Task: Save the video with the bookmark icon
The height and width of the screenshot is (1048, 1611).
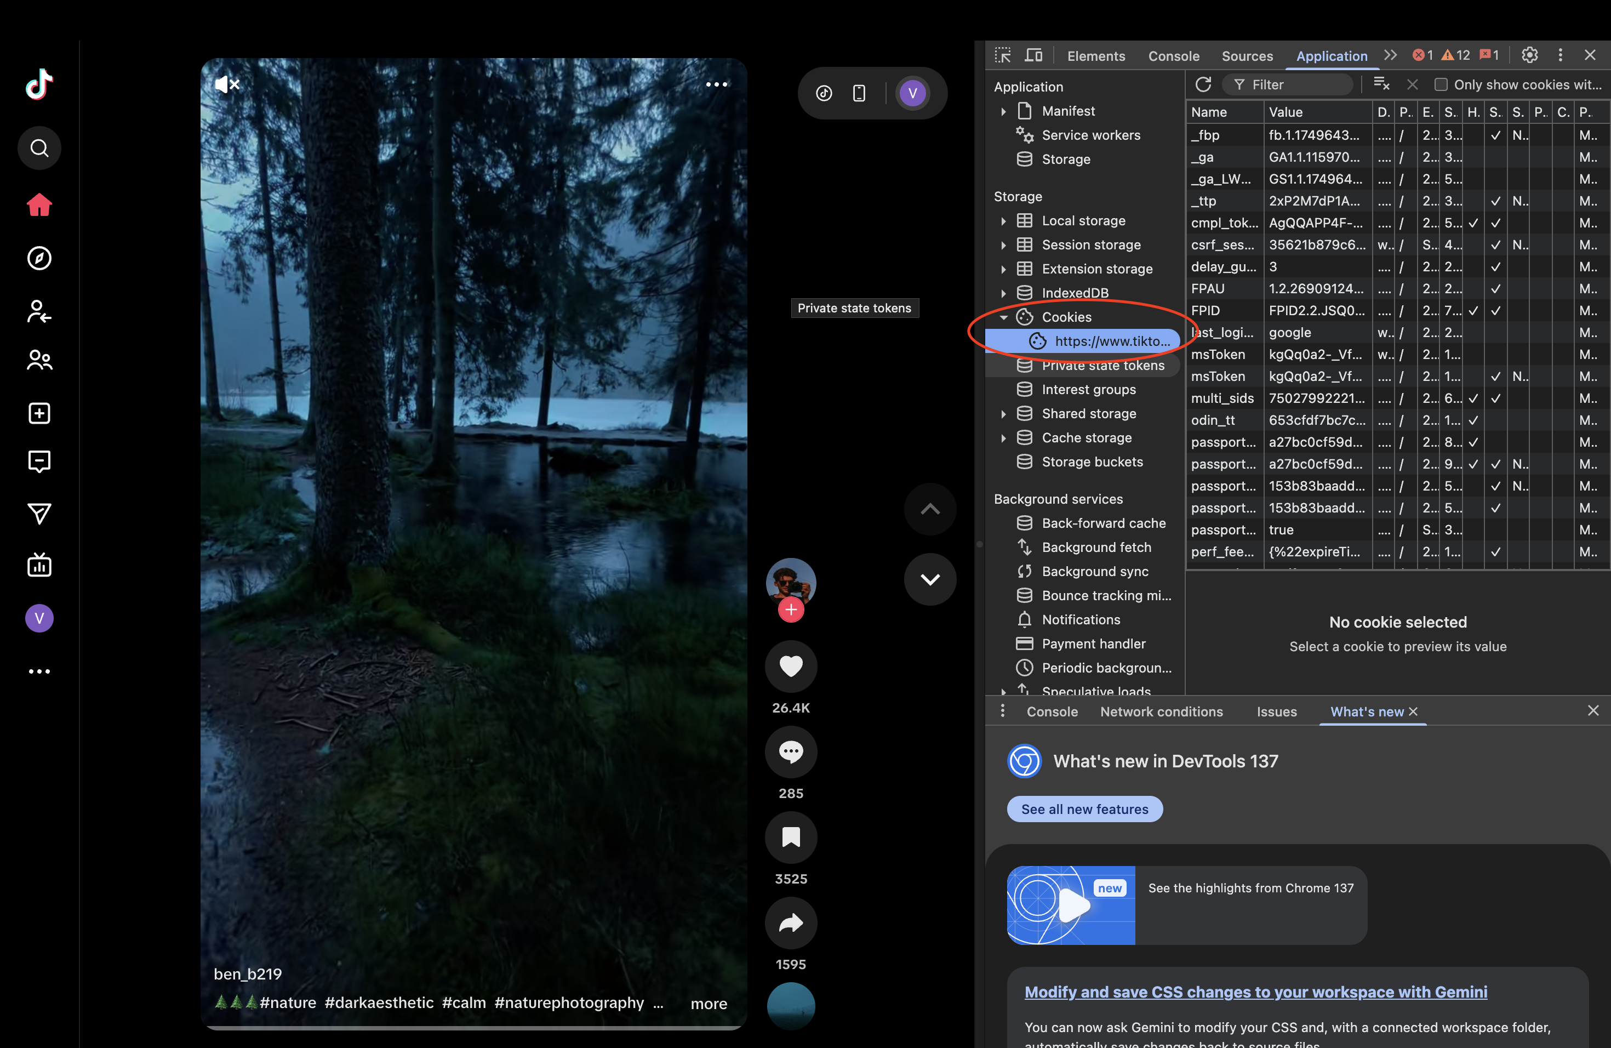Action: [x=791, y=838]
